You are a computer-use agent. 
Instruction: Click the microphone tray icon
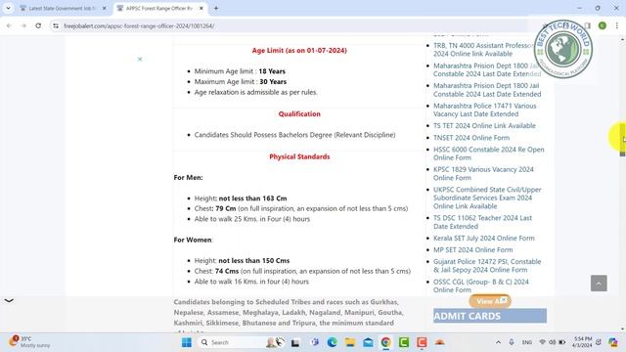tap(512, 342)
